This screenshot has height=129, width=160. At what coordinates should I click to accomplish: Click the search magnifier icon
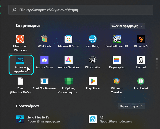point(14,10)
